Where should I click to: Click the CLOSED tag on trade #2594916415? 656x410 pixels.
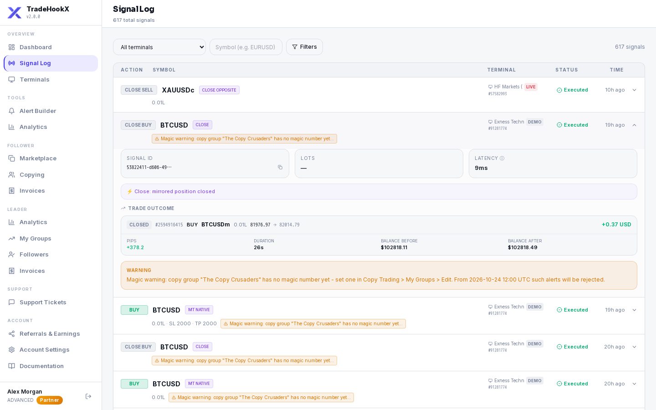point(139,225)
